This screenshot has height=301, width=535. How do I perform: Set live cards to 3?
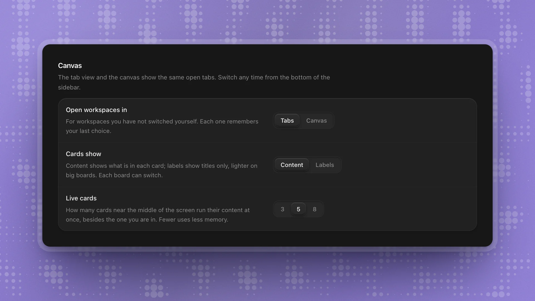tap(282, 209)
